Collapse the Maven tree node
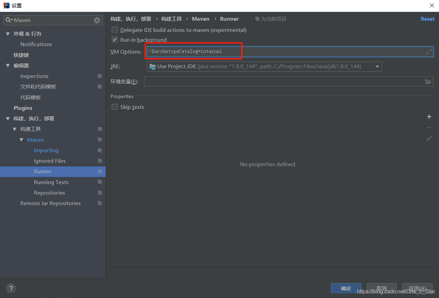The image size is (439, 298). [x=21, y=140]
